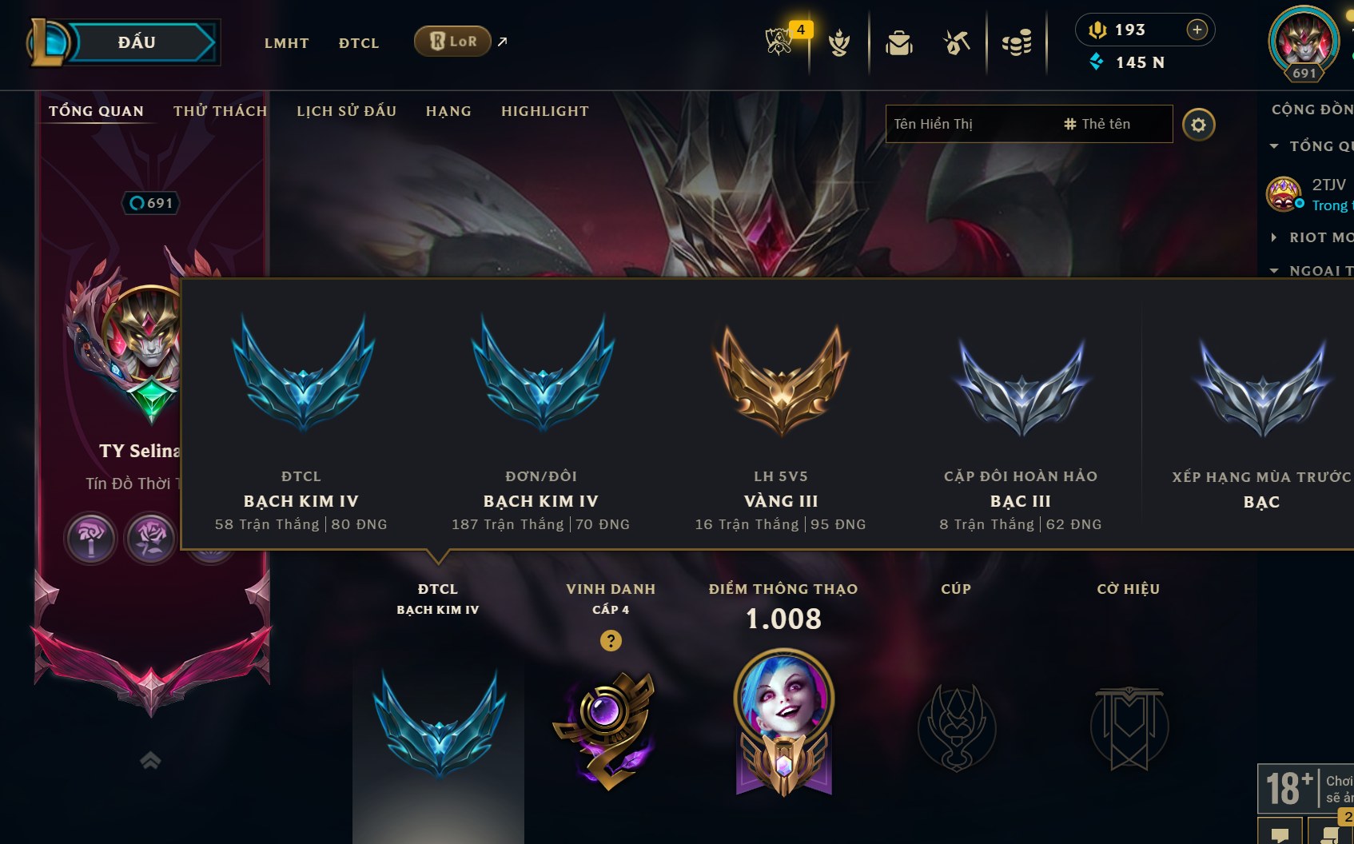Open the ĐTCL menu item
This screenshot has height=844, width=1354.
pyautogui.click(x=359, y=43)
